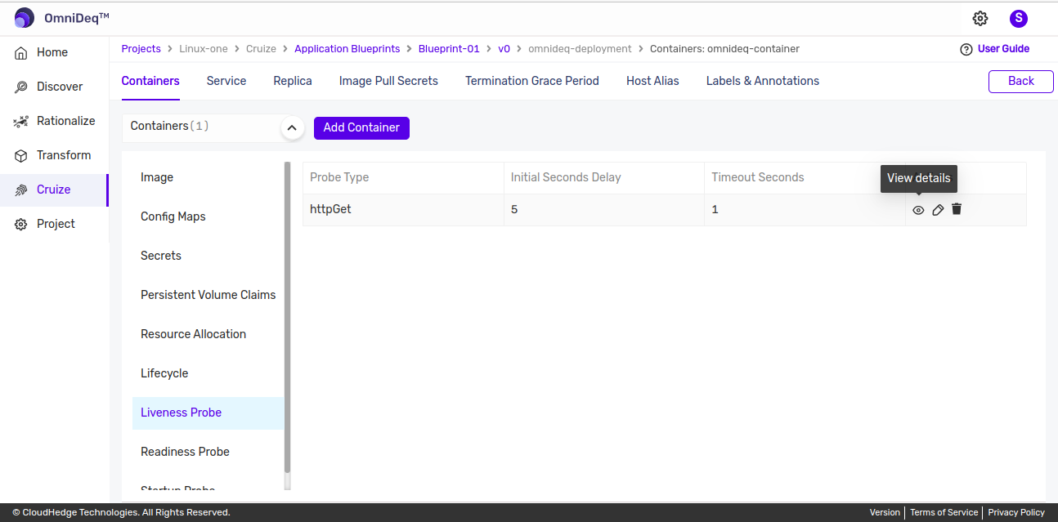This screenshot has height=522, width=1058.
Task: Click the Cruize sidebar icon
Action: tap(21, 190)
